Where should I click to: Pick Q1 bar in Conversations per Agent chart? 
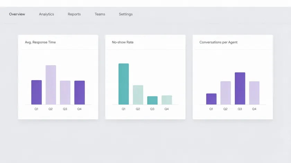(x=211, y=99)
